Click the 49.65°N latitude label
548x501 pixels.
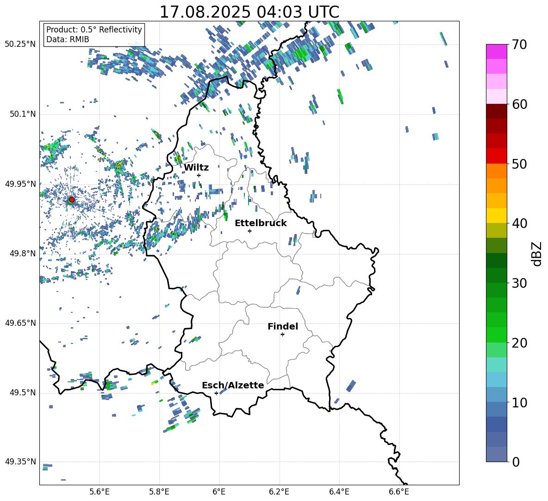coord(20,323)
